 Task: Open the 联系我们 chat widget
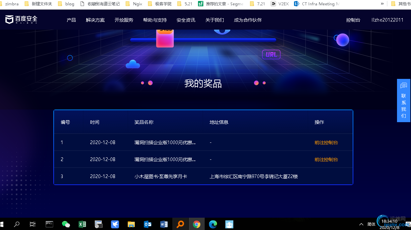[x=404, y=101]
